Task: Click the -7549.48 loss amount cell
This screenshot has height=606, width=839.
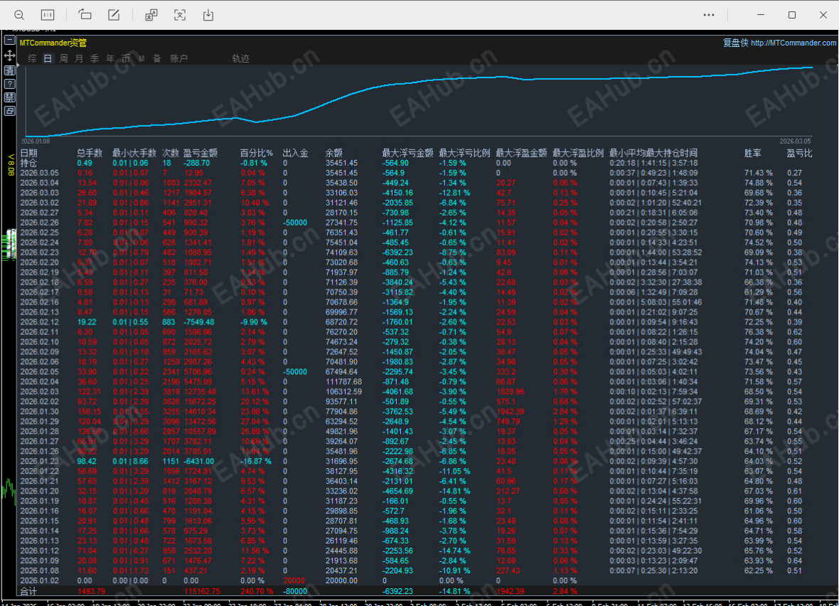Action: pyautogui.click(x=198, y=321)
